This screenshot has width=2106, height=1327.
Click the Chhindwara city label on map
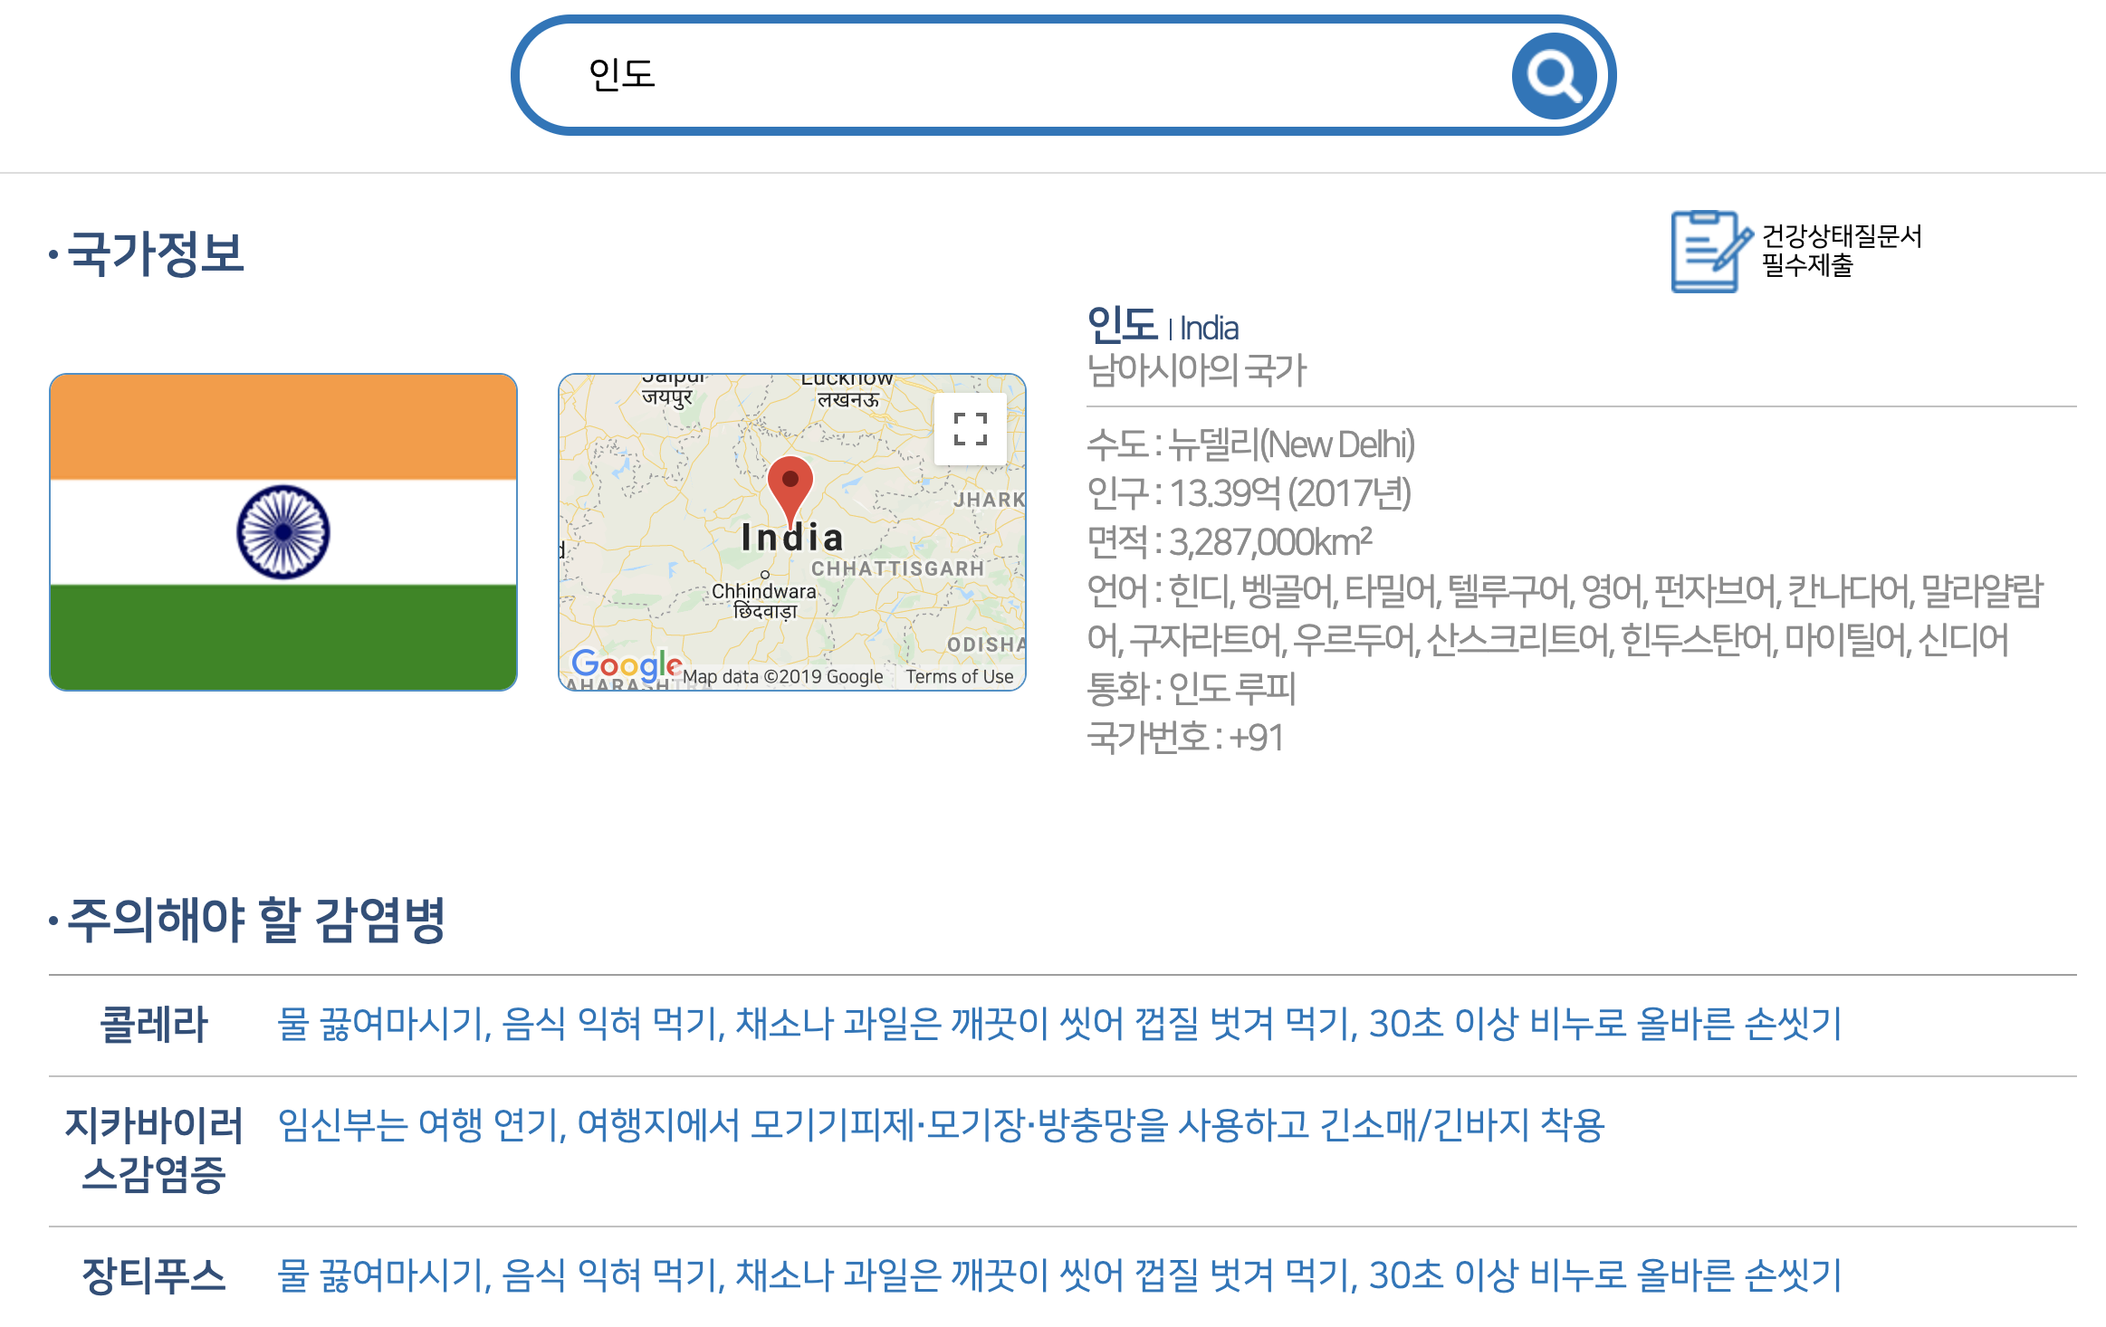point(764,591)
